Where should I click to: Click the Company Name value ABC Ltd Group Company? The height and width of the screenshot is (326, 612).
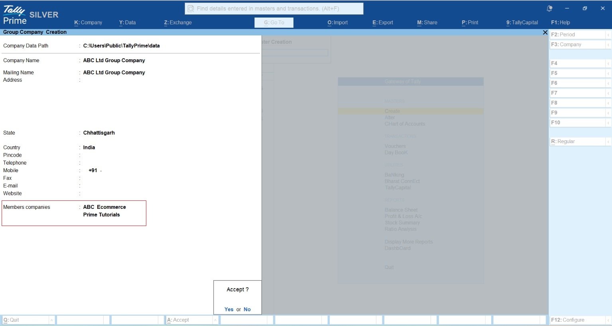coord(114,61)
